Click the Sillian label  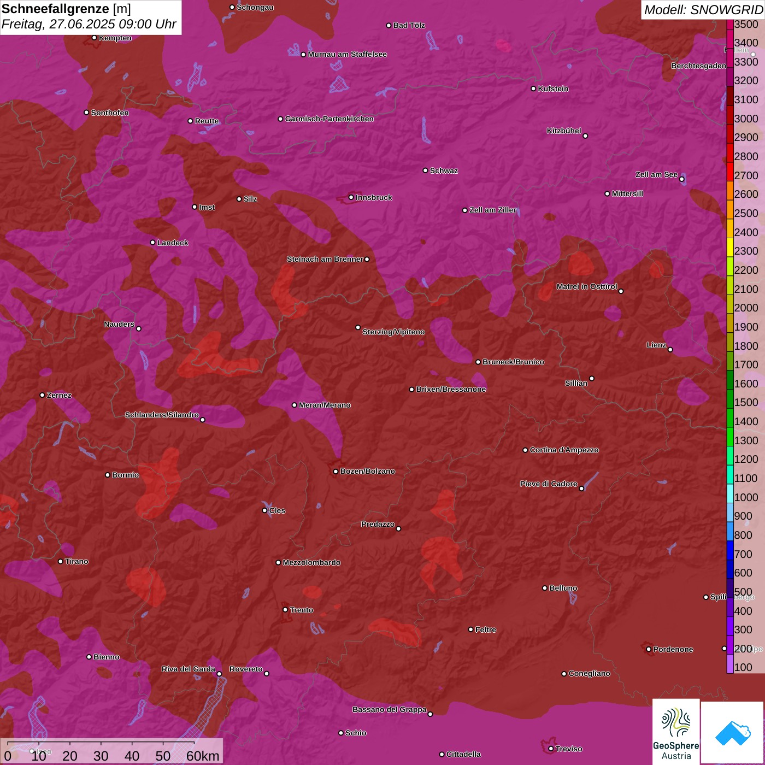(576, 383)
